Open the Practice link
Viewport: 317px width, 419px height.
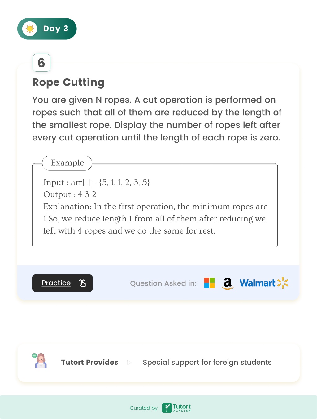[56, 283]
